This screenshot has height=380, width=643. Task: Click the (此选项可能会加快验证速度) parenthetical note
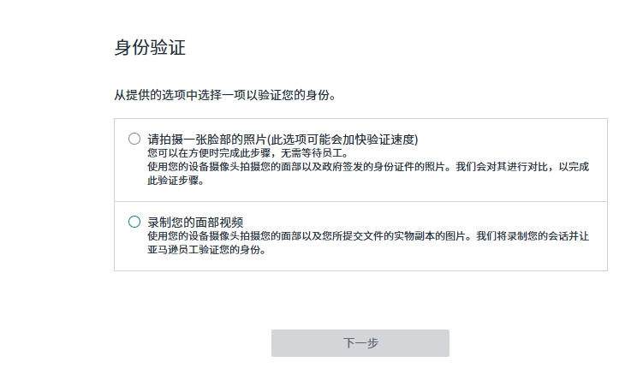(x=342, y=140)
